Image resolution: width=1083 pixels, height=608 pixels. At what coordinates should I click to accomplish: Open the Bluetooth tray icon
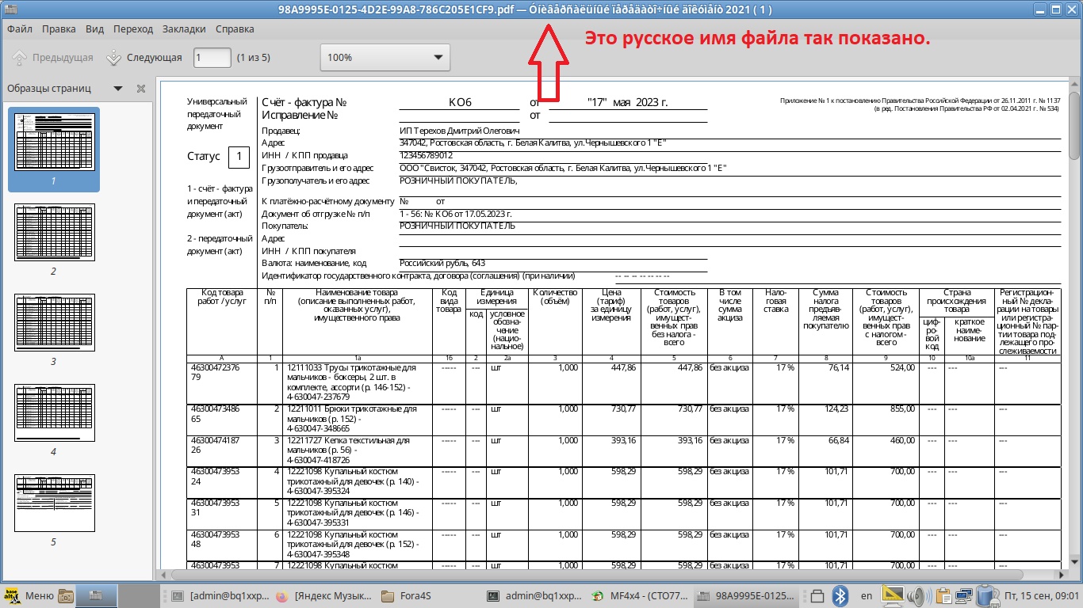point(840,595)
